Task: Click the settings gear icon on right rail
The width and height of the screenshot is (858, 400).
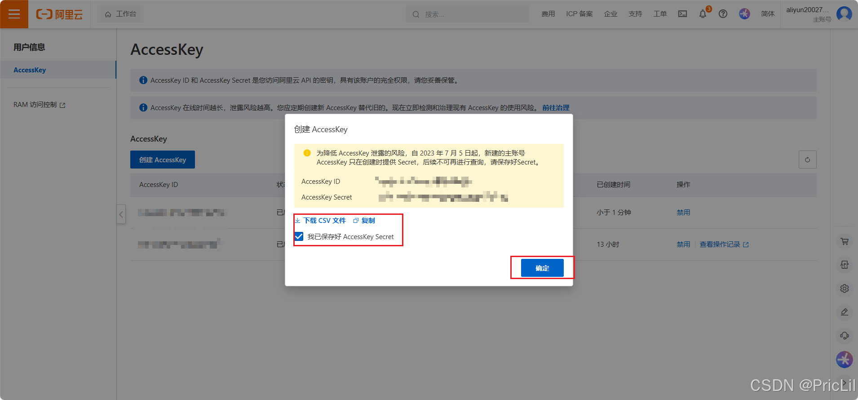Action: tap(845, 288)
